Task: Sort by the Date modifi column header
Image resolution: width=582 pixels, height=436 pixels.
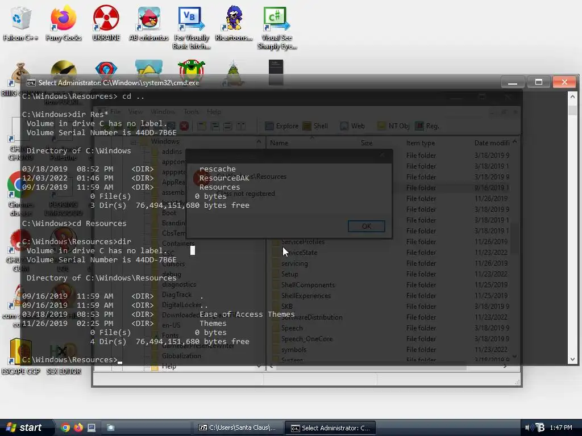Action: [x=492, y=142]
